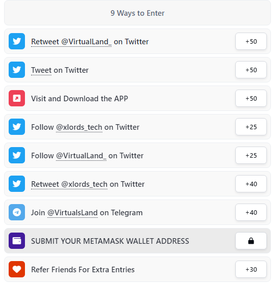
Task: Claim +50 for Visit and Download the APP
Action: (251, 98)
